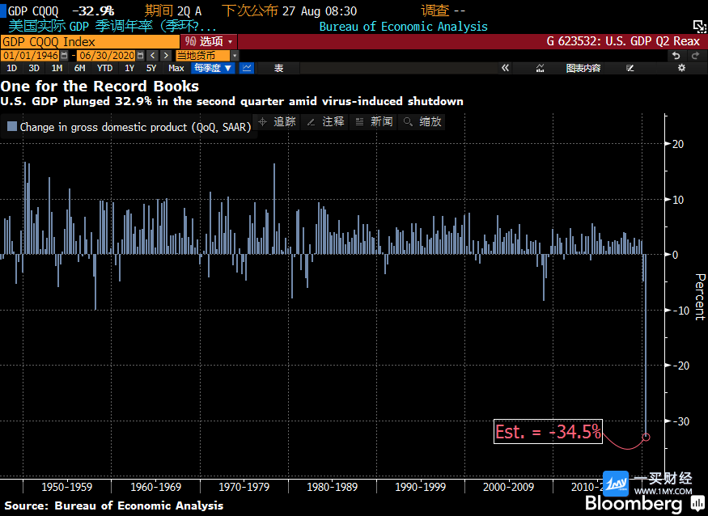Click the Bureau of Economic Analysis header text
The height and width of the screenshot is (516, 708).
[x=404, y=27]
